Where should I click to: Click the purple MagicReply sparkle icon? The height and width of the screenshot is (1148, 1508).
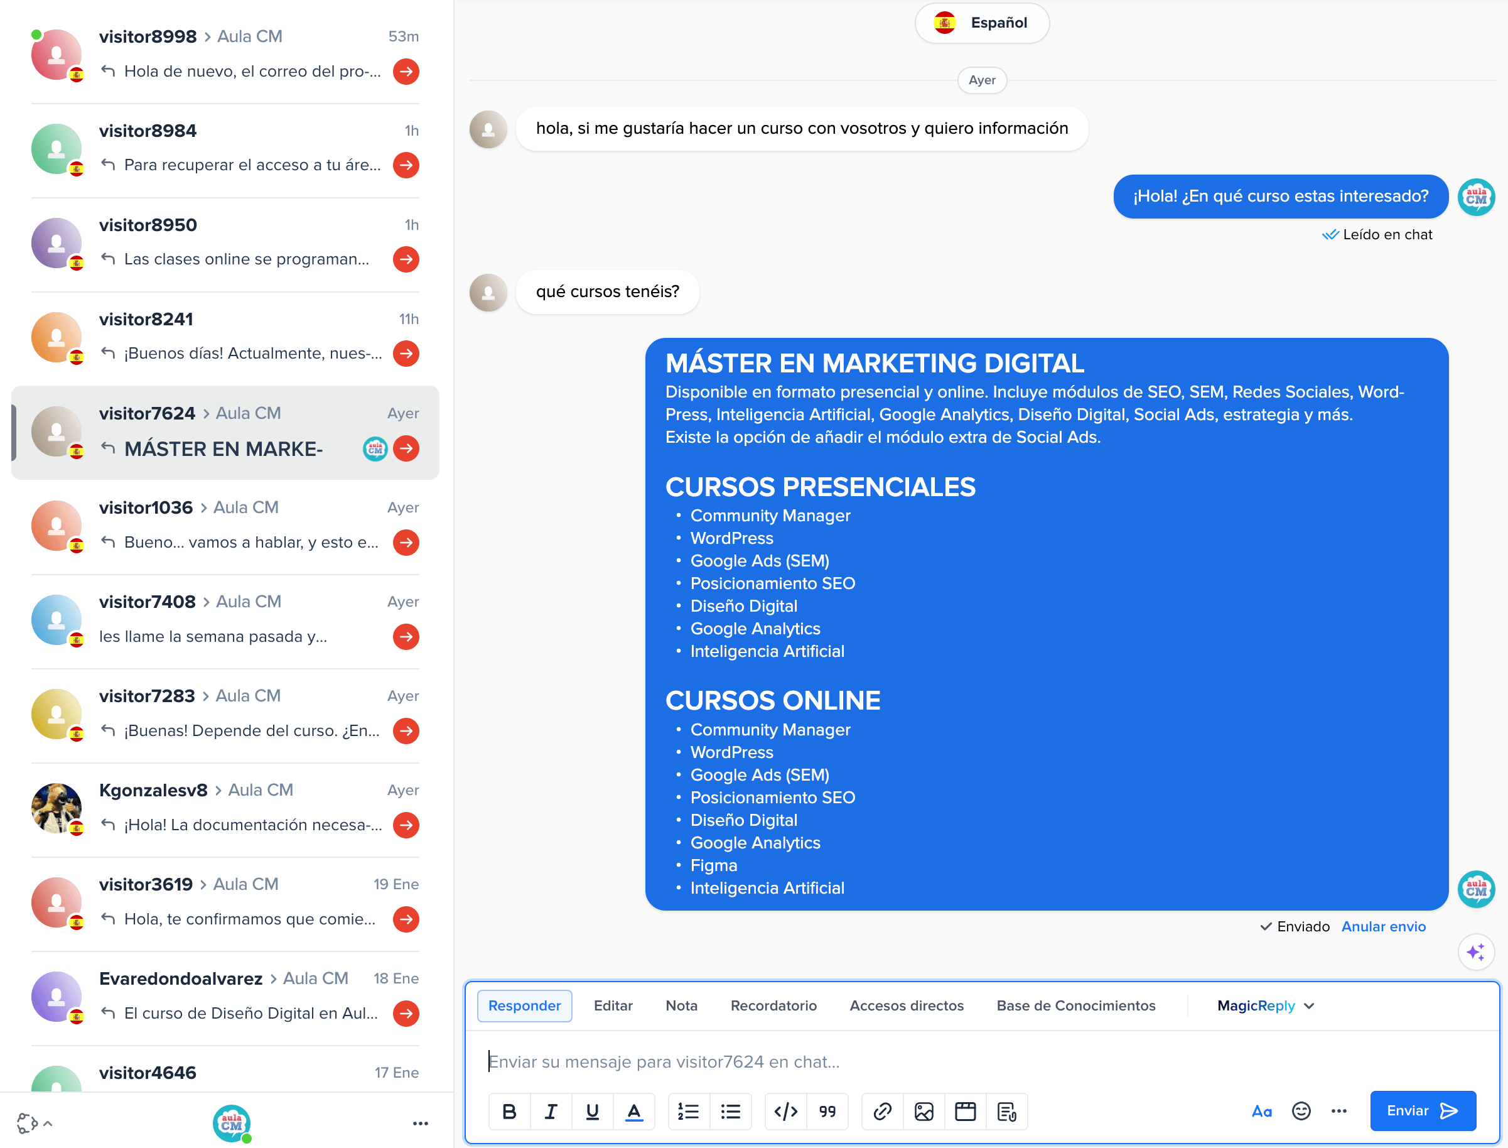pyautogui.click(x=1475, y=952)
